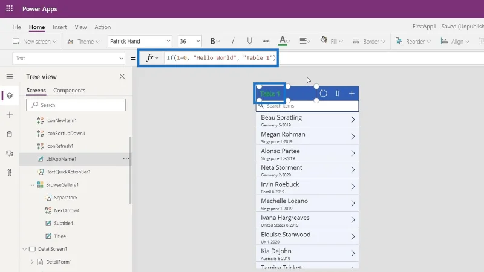Screen dimensions: 484x272
Task: Collapse the DetailScreen1 node
Action: (x=25, y=249)
